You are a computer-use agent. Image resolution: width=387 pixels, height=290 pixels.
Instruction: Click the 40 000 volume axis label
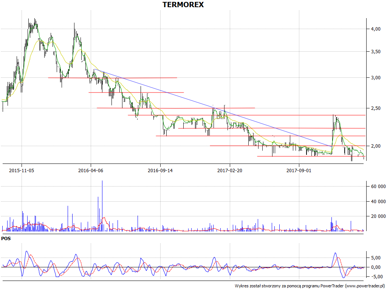[378, 202]
